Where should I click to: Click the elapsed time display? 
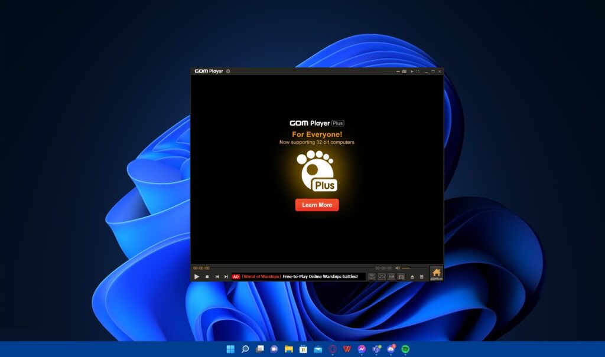201,268
